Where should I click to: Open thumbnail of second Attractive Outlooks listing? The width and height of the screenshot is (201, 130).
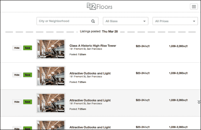pyautogui.click(x=51, y=76)
